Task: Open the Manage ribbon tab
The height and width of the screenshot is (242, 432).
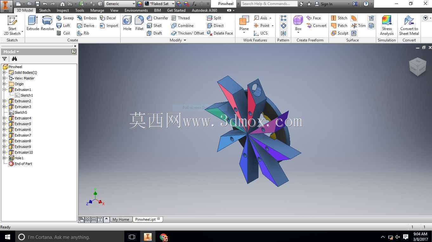Action: pyautogui.click(x=97, y=10)
